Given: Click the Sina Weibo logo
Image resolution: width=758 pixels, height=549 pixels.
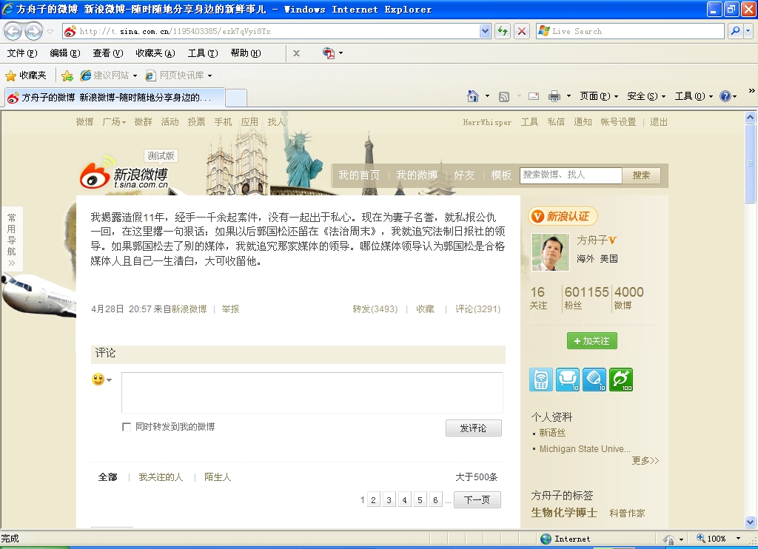Looking at the screenshot, I should coord(124,173).
